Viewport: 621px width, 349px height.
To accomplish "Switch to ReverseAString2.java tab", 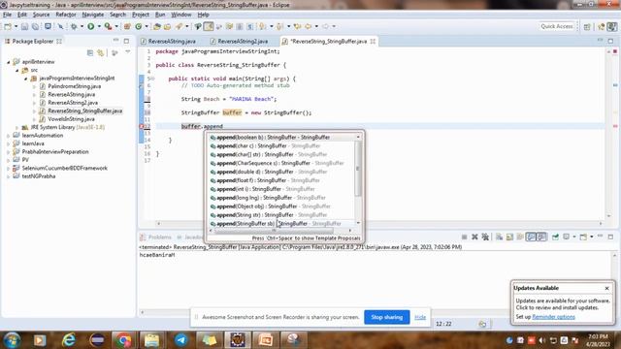I will 243,41.
